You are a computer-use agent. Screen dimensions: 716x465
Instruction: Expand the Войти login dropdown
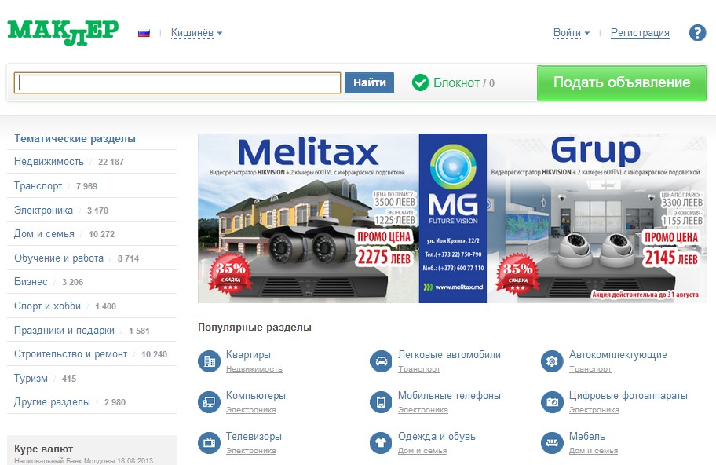tap(572, 33)
